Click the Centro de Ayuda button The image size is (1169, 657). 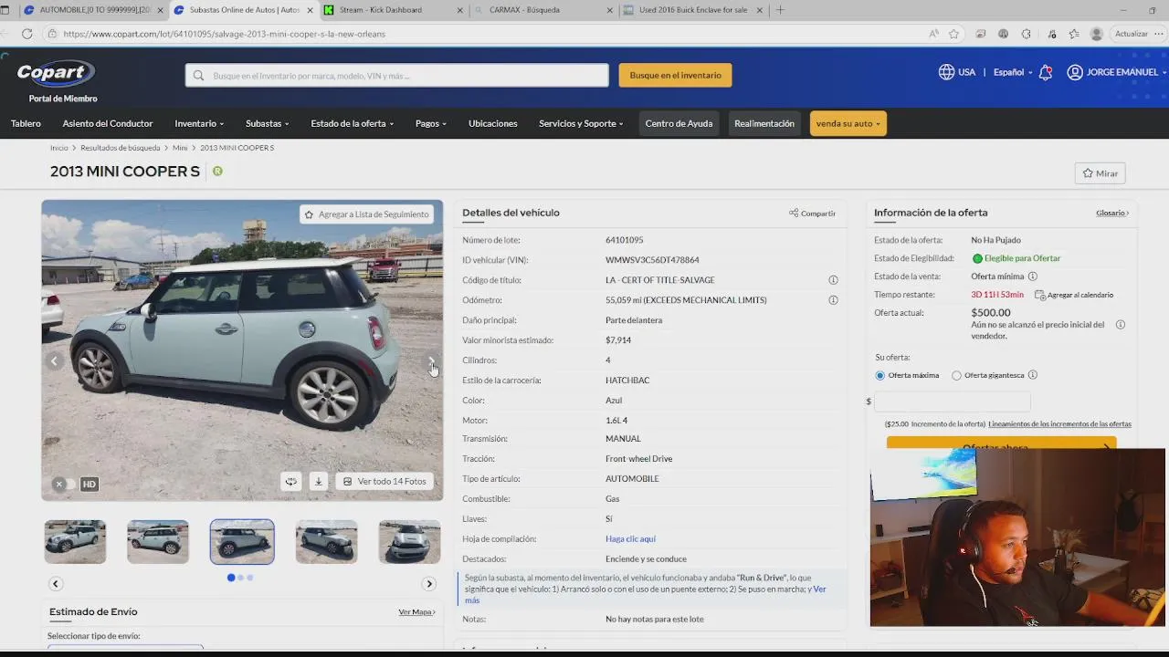click(679, 123)
